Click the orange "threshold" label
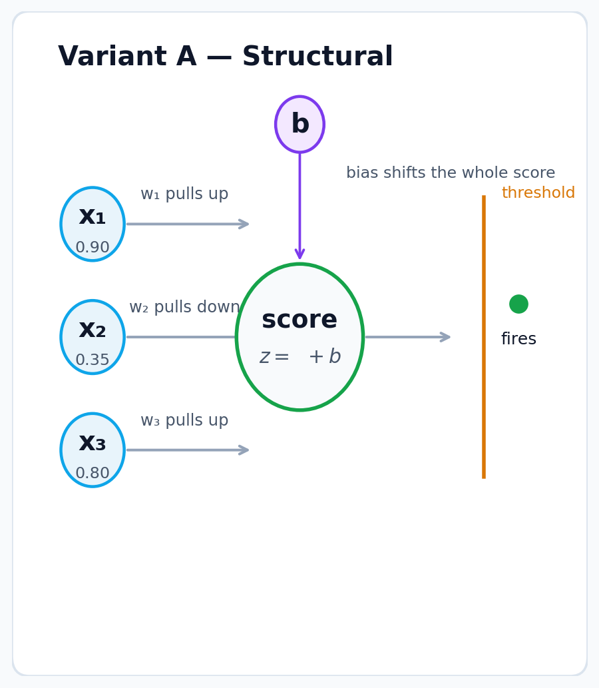 tap(538, 193)
